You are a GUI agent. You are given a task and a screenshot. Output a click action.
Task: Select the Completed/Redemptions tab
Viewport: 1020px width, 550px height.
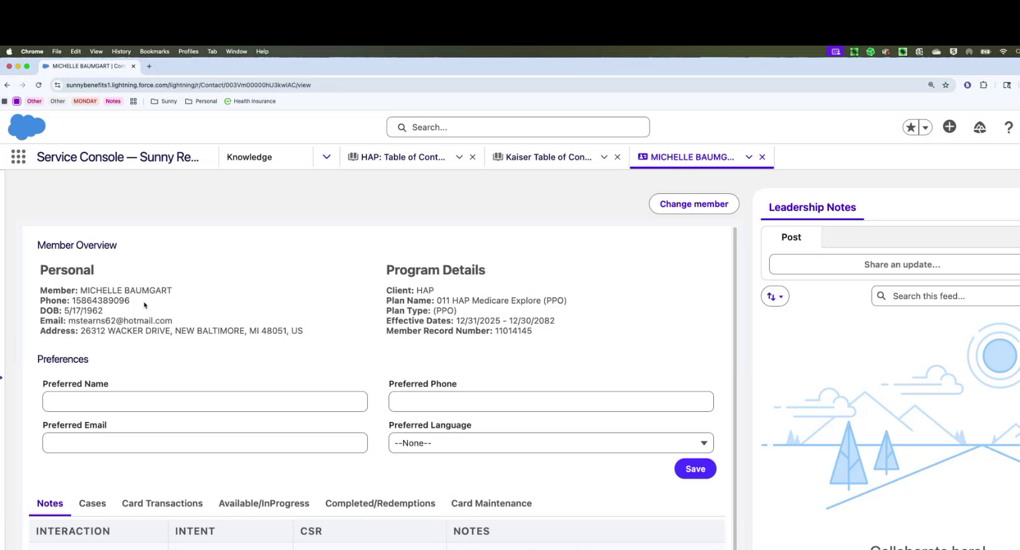(x=380, y=503)
